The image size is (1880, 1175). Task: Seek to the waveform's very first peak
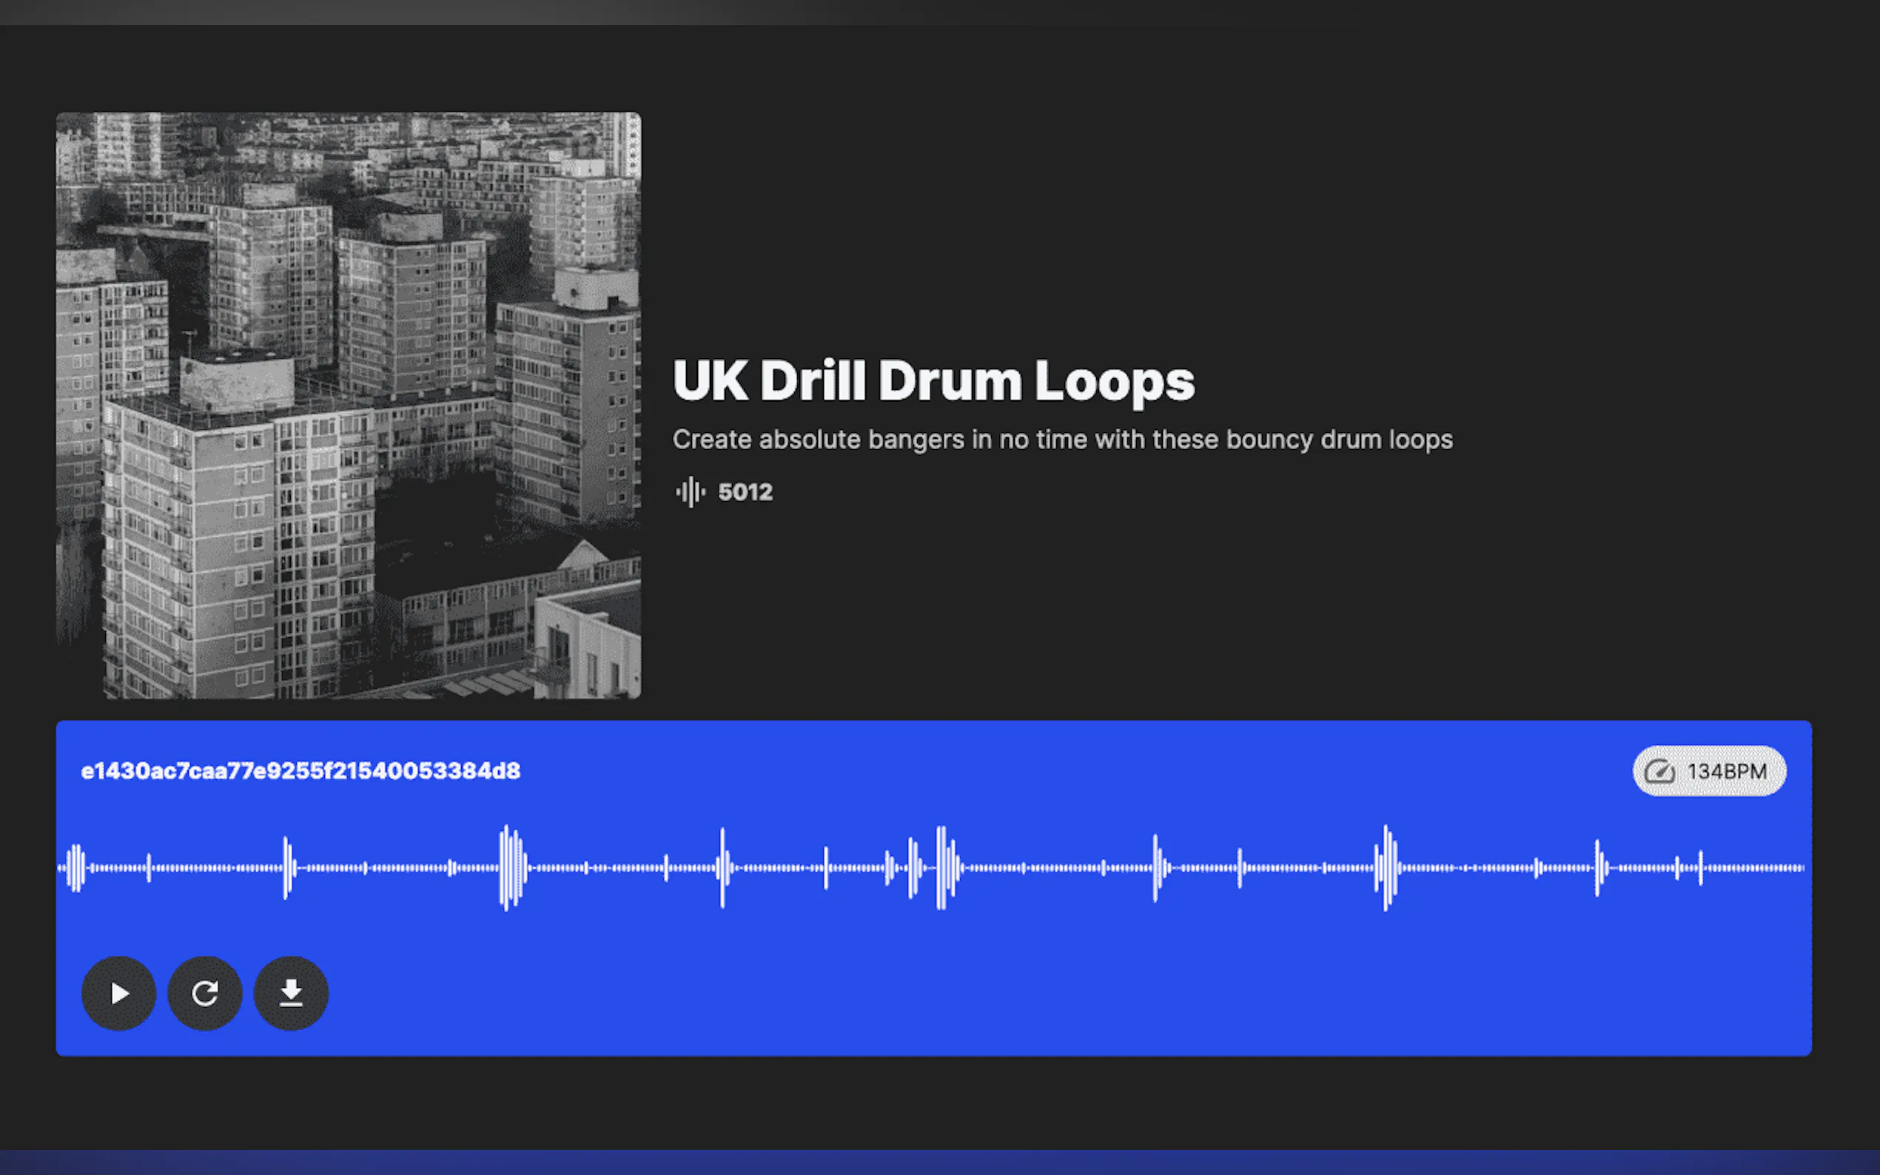point(75,868)
